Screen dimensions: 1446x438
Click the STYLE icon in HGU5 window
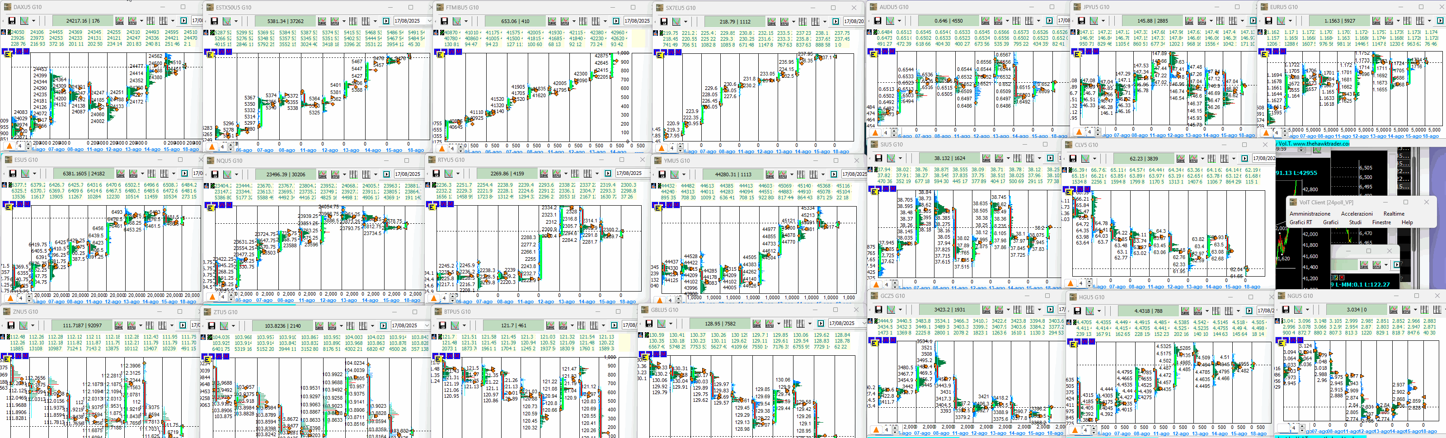(1197, 311)
